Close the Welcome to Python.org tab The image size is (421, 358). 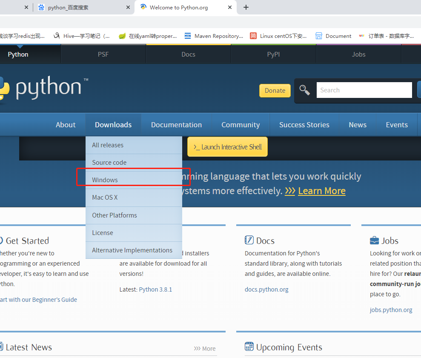coord(230,7)
